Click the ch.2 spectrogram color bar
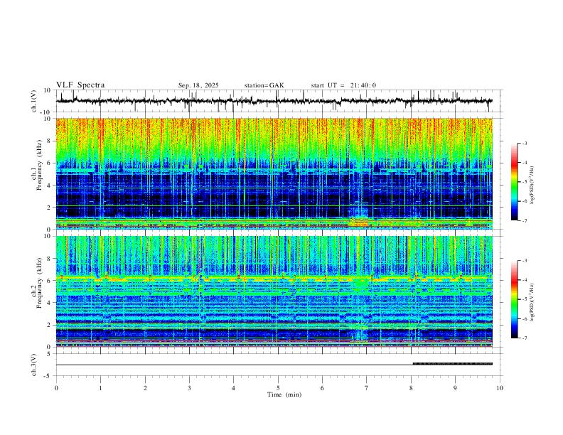The image size is (563, 435). (514, 299)
